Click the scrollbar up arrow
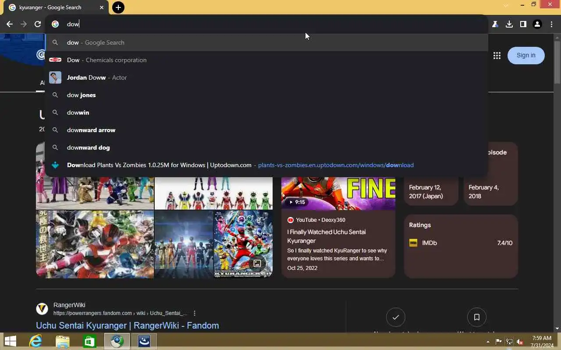The height and width of the screenshot is (350, 561). point(557,37)
